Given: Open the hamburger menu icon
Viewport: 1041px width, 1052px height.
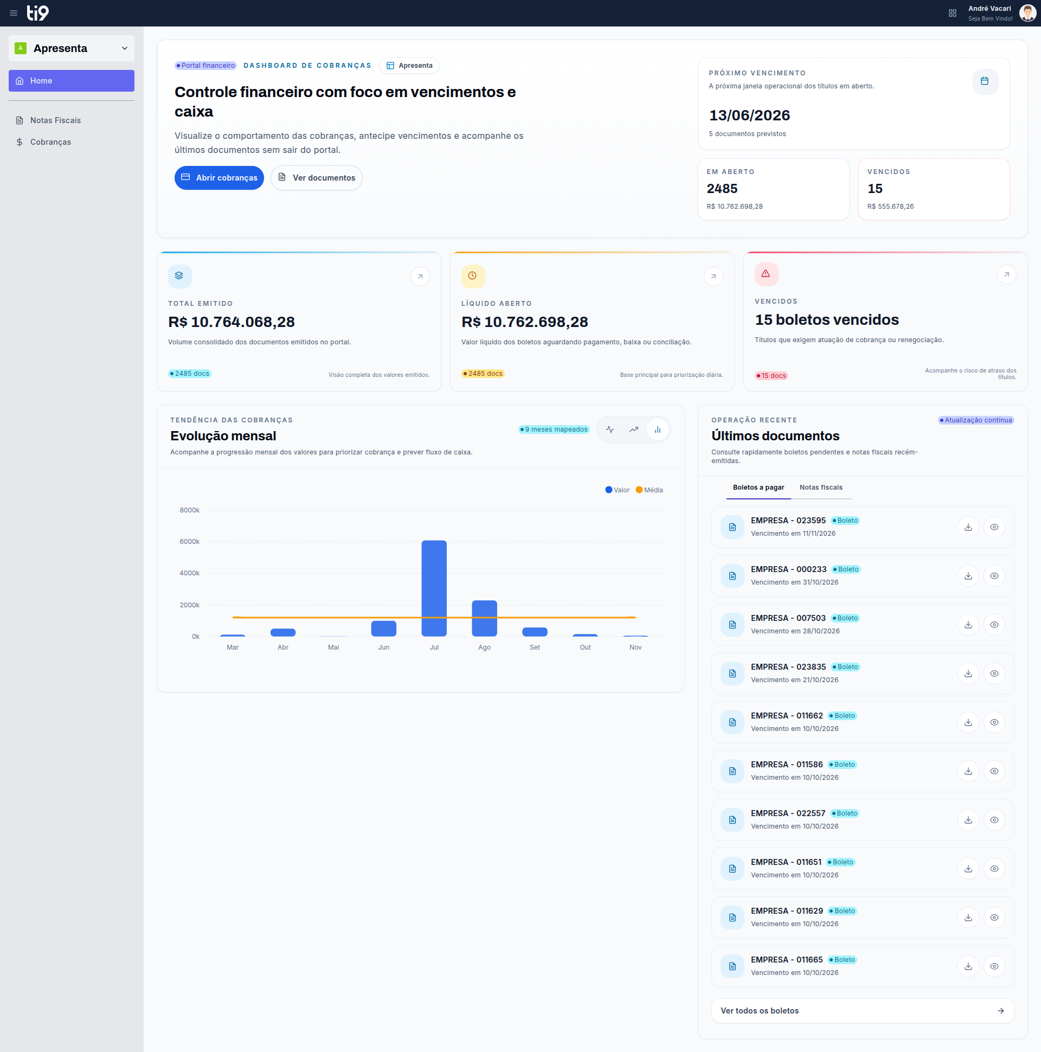Looking at the screenshot, I should [x=14, y=13].
